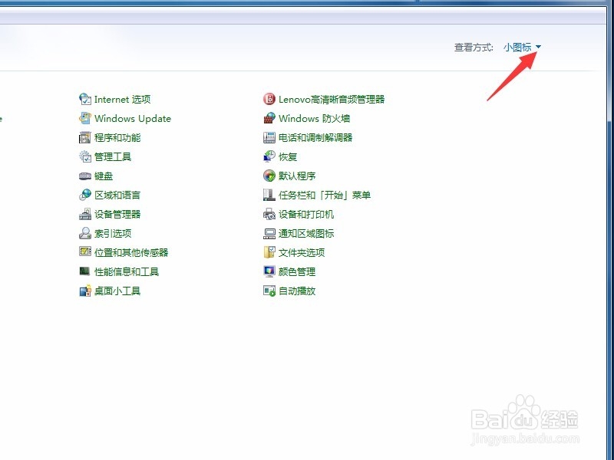Click the Windows Update icon

(x=85, y=118)
